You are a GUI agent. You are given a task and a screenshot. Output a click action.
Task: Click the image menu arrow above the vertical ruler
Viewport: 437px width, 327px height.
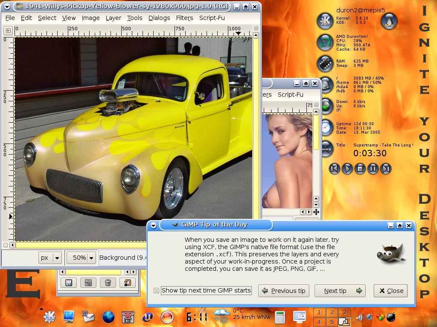coord(8,30)
